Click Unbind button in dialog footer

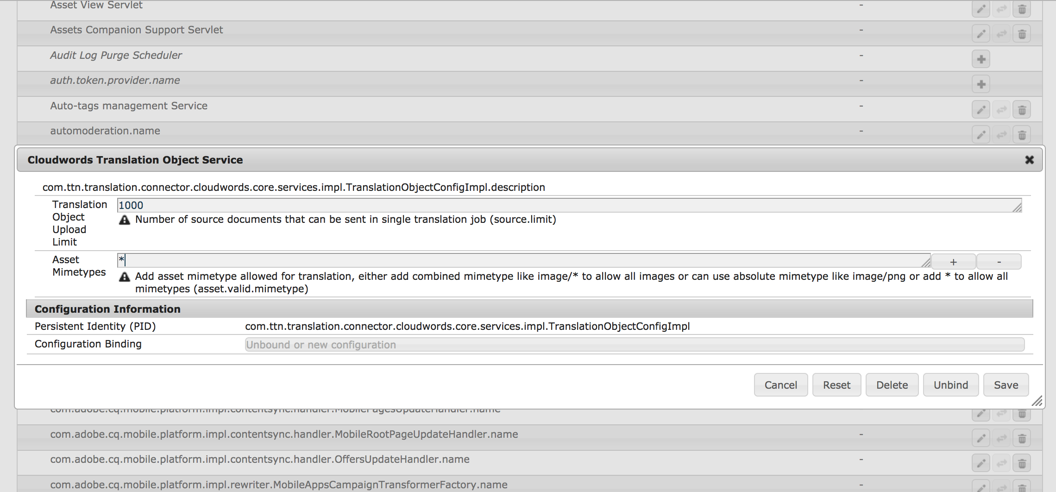coord(950,385)
